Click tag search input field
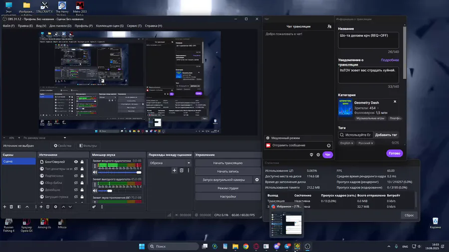 (x=355, y=135)
